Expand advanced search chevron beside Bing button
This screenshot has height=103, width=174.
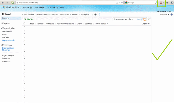[149, 19]
